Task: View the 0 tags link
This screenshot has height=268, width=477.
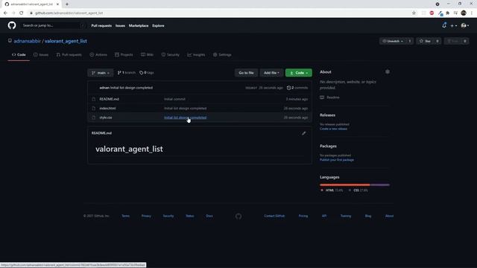Action: click(x=146, y=73)
